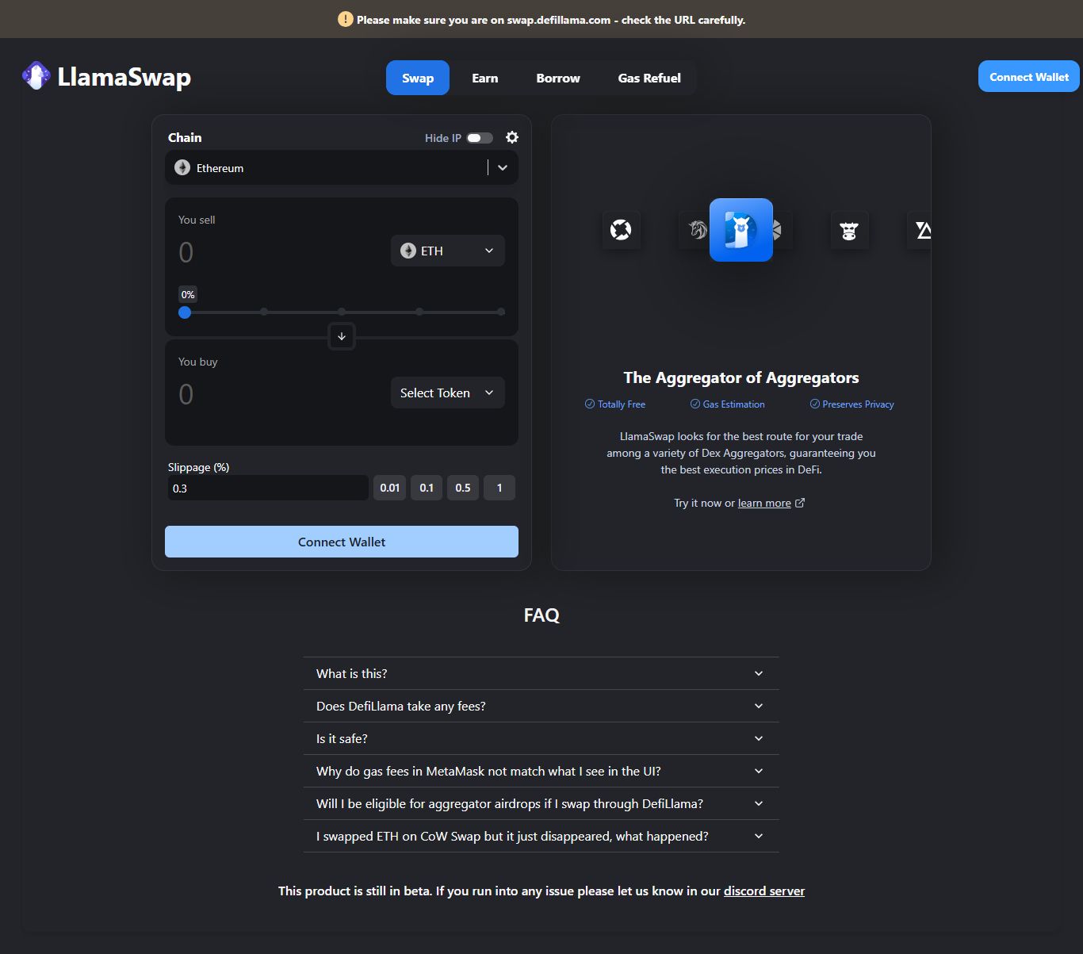The height and width of the screenshot is (954, 1083).
Task: Switch to the Earn tab
Action: pos(485,78)
